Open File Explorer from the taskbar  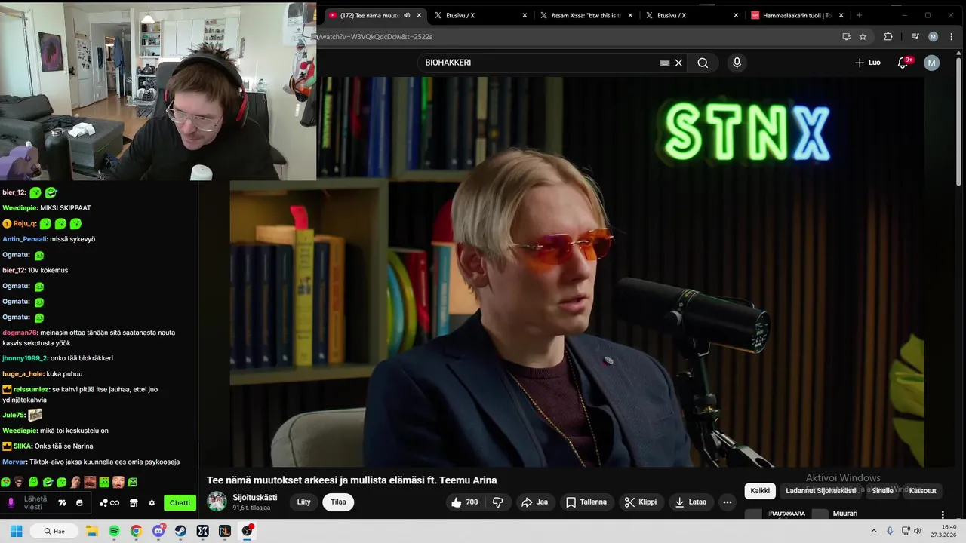pos(92,531)
